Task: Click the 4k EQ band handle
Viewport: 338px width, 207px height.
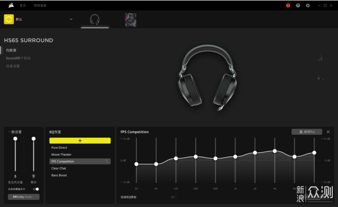Action: [275, 151]
